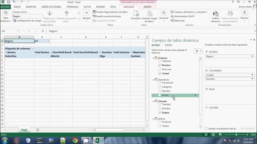
Task: Insert a data slicer (Segmentación de datos)
Action: [x=110, y=12]
